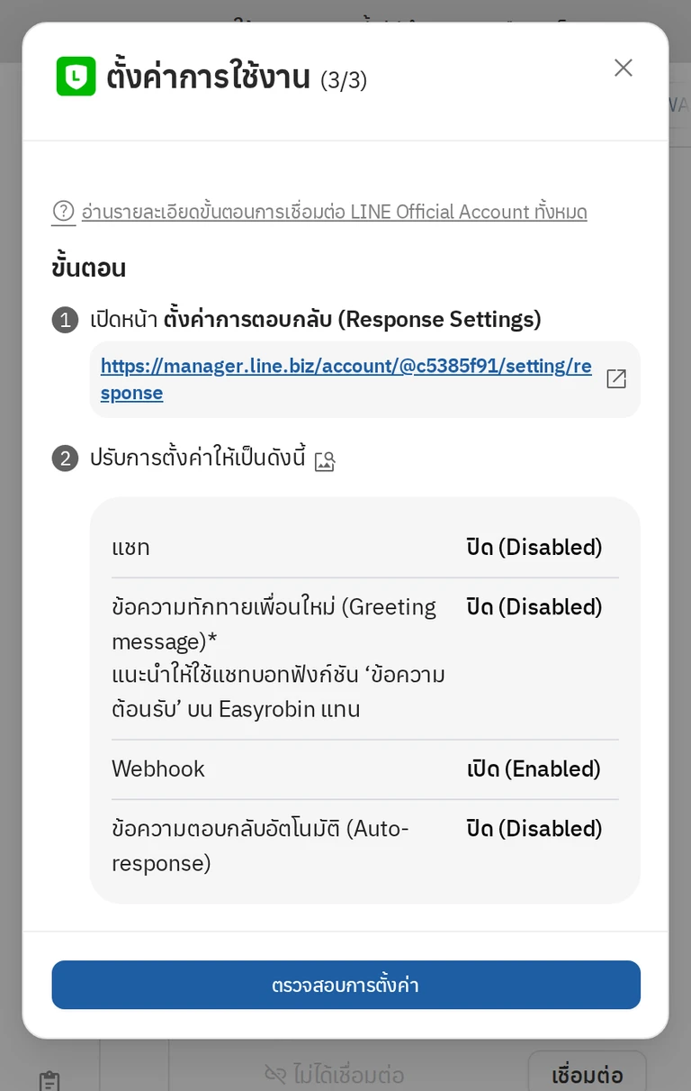691x1091 pixels.
Task: Click ตรวจสอบการตั้งค่า button
Action: 345,985
